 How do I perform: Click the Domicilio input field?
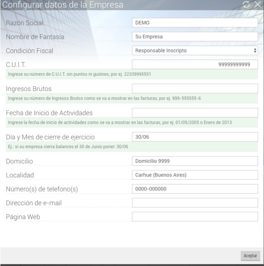pyautogui.click(x=195, y=161)
